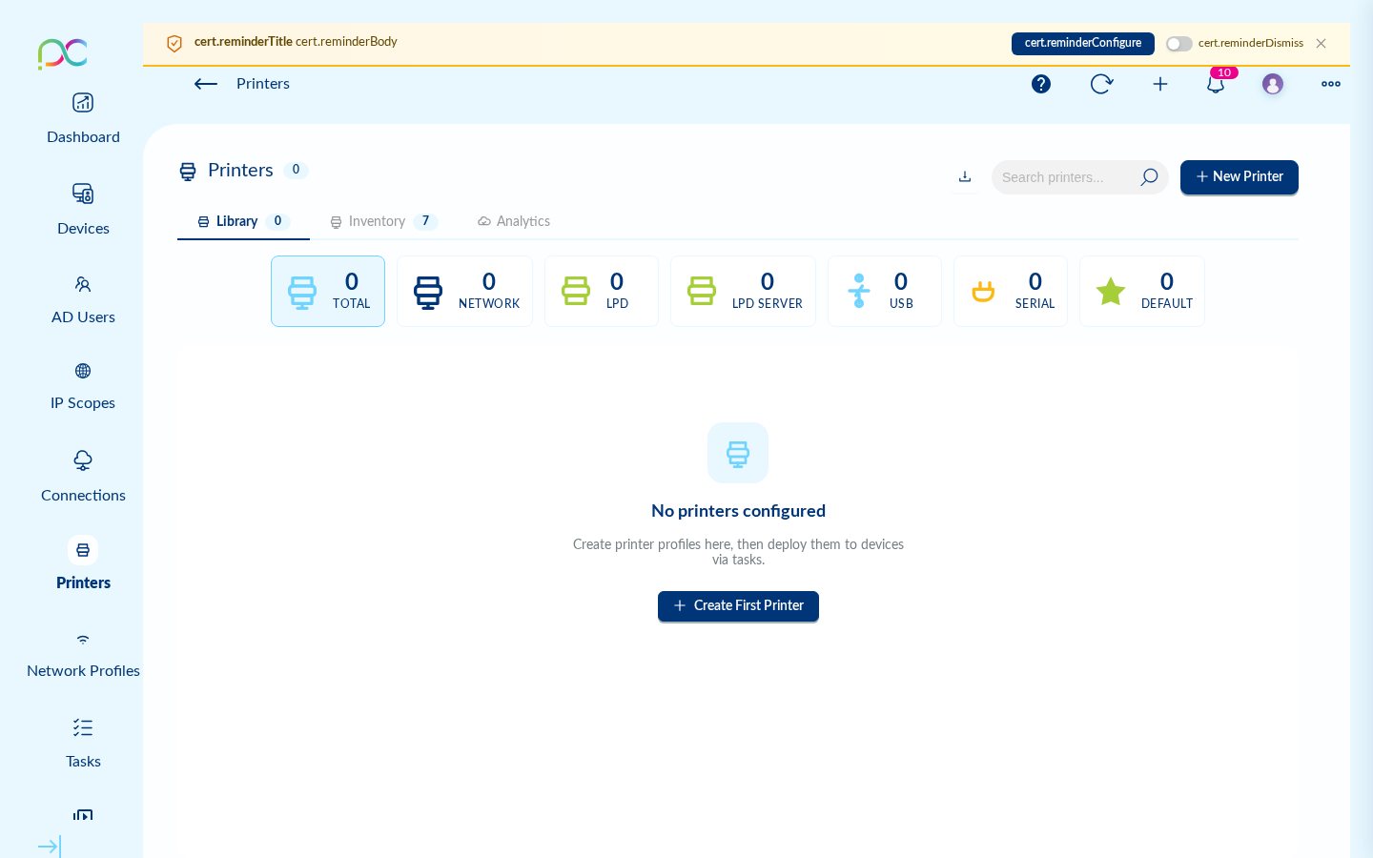Open the three-dots more options menu
The height and width of the screenshot is (858, 1373).
(1331, 84)
